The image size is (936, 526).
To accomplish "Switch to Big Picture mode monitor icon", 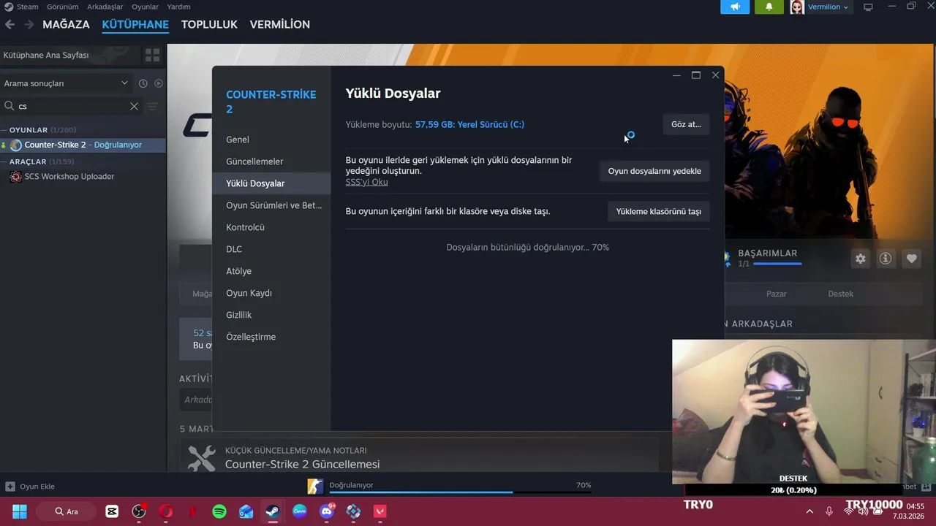I will pos(868,7).
